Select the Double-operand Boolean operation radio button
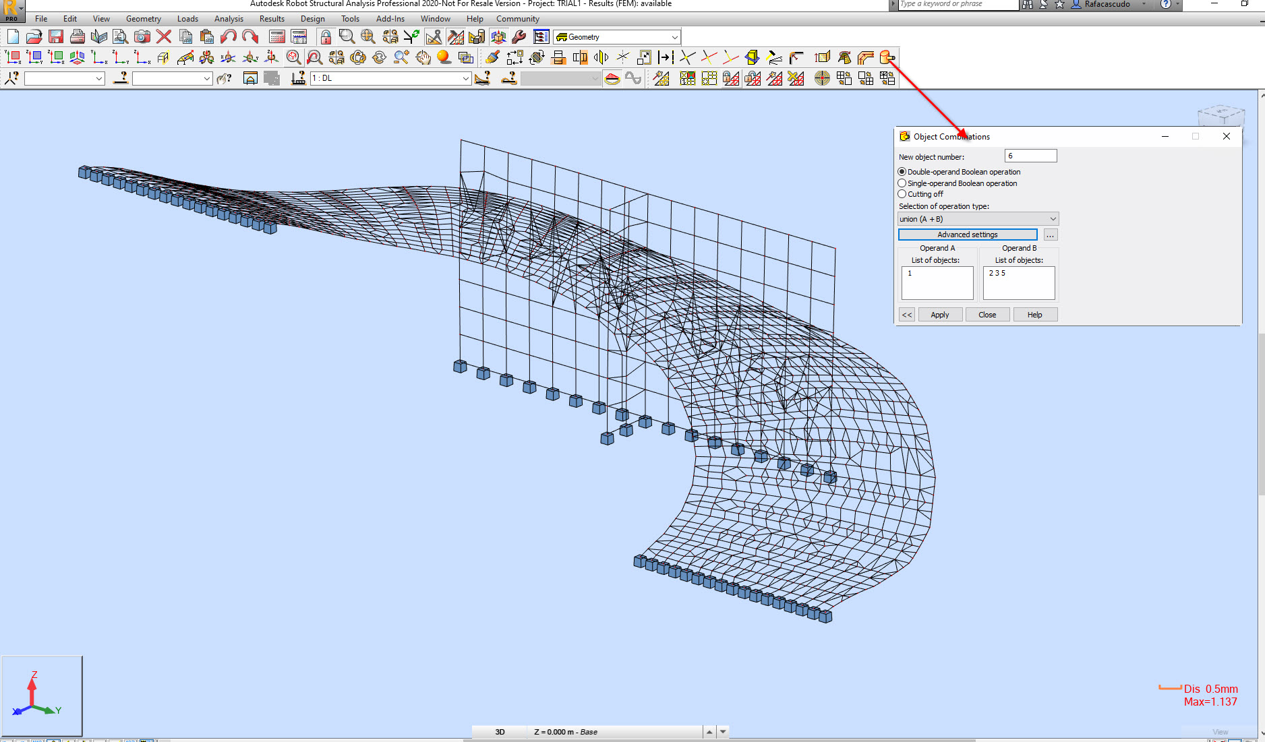Screen dimensions: 1265x742 click(x=902, y=172)
